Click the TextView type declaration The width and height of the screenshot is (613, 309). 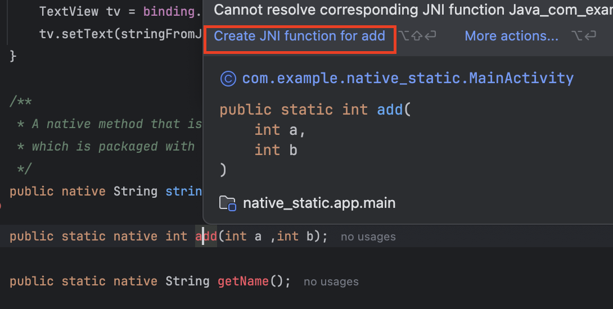pyautogui.click(x=69, y=11)
